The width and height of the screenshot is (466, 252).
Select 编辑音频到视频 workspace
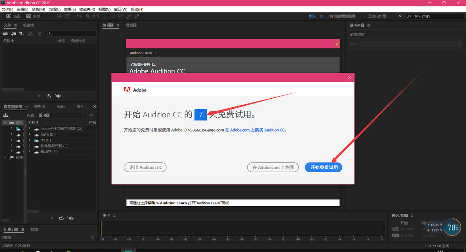point(342,16)
